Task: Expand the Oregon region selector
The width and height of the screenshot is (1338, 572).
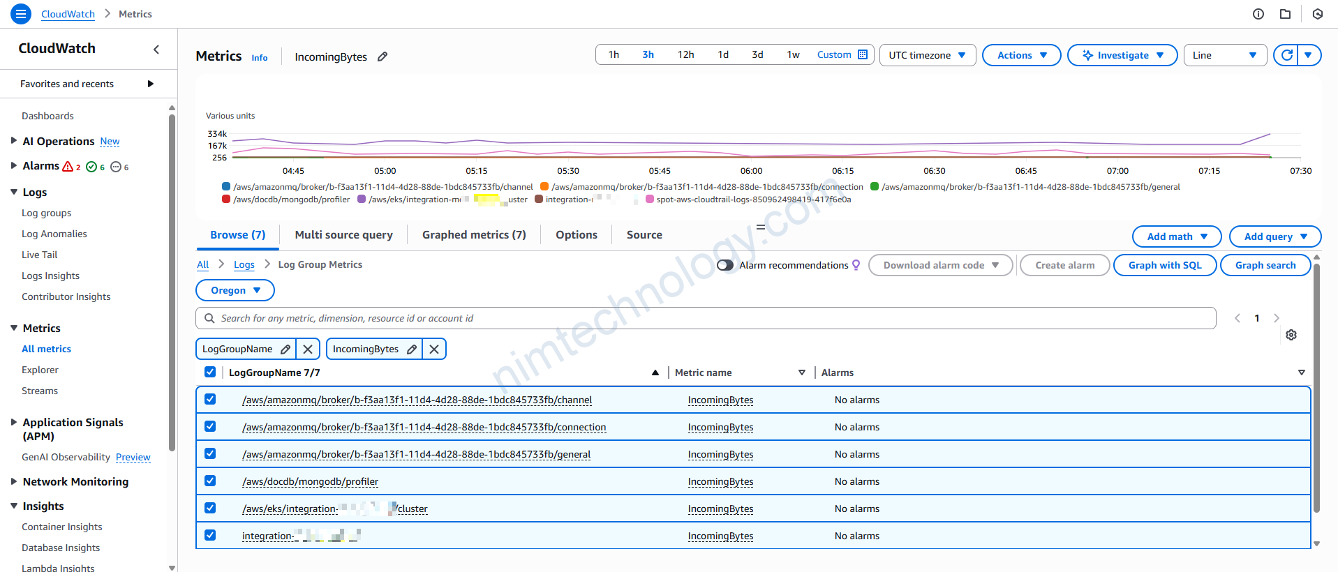Action: [x=235, y=290]
